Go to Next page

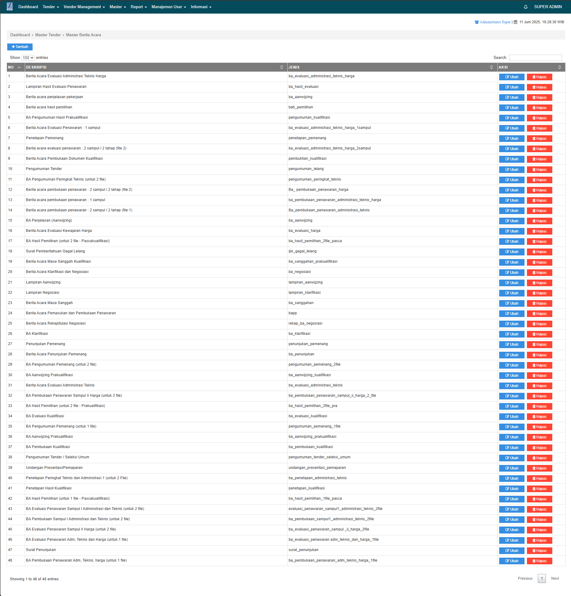pos(555,578)
